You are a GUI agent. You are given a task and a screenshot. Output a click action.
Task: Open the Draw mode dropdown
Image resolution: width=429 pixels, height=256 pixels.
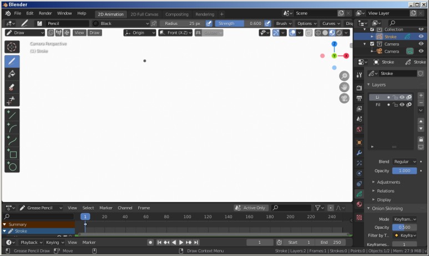25,33
